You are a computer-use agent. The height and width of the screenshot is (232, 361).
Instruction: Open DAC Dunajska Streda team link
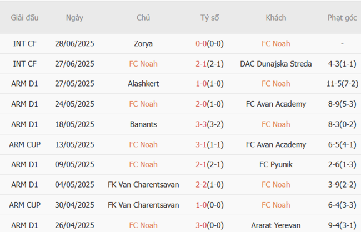pyautogui.click(x=276, y=64)
